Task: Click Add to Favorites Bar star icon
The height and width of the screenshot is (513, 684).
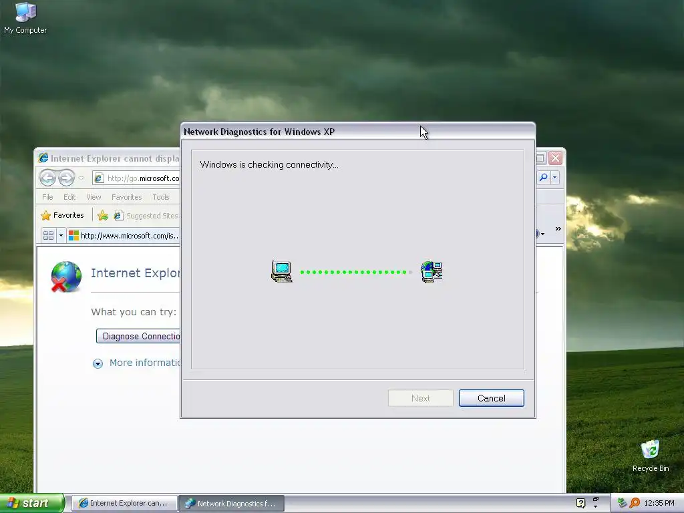Action: tap(102, 216)
